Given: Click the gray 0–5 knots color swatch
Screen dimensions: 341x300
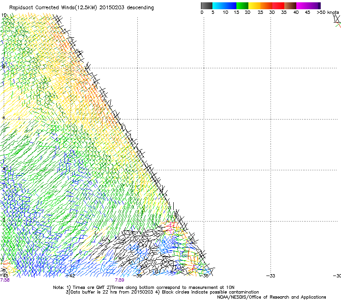Looking at the screenshot, I should (x=206, y=6).
